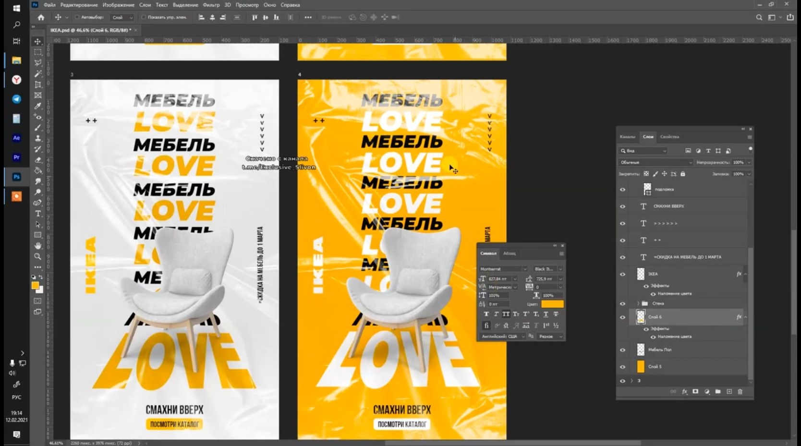Viewport: 801px width, 446px height.
Task: Hide the СМАХНИ ВВЕРХ text layer
Action: (x=623, y=206)
